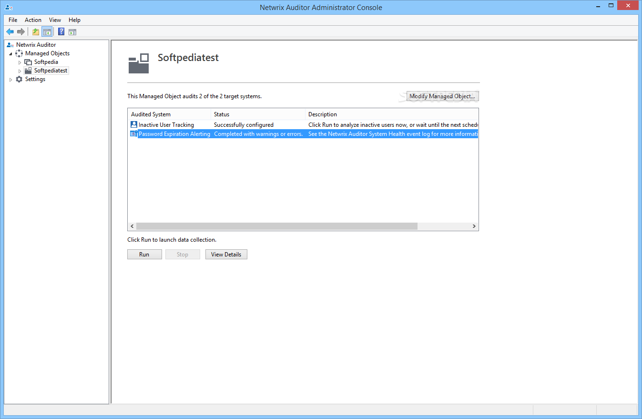Click the horizontal scrollbar right arrow
This screenshot has width=642, height=419.
[x=474, y=226]
